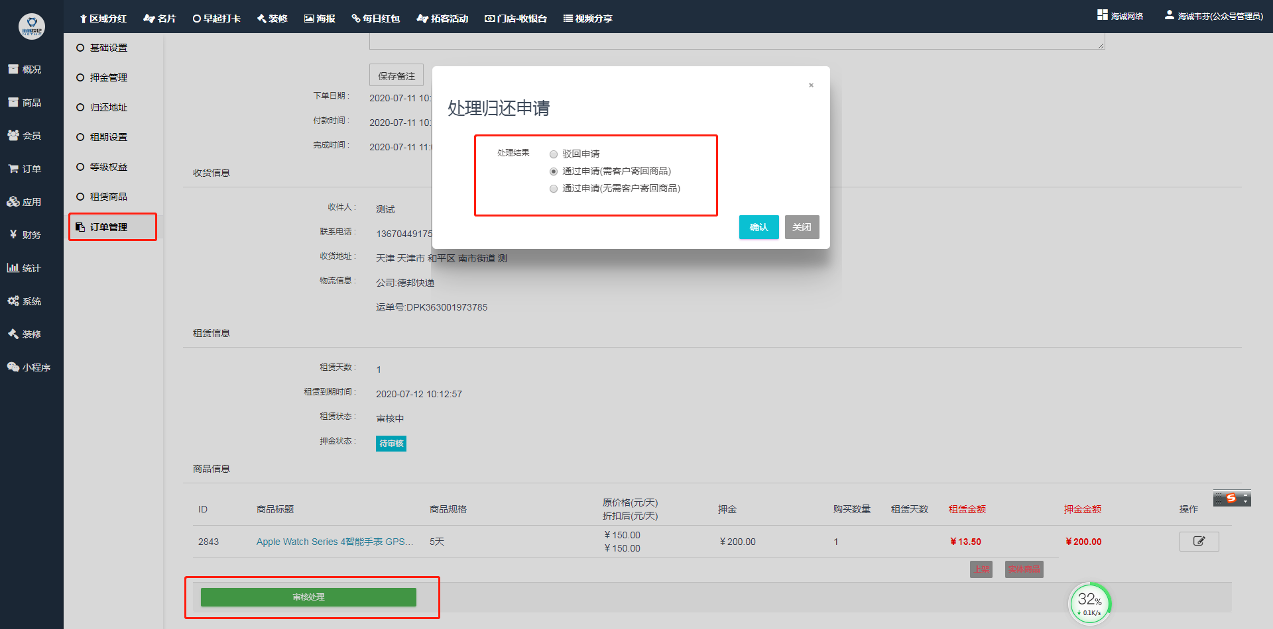Click the 保存备注 button
This screenshot has height=629, width=1273.
tap(396, 75)
